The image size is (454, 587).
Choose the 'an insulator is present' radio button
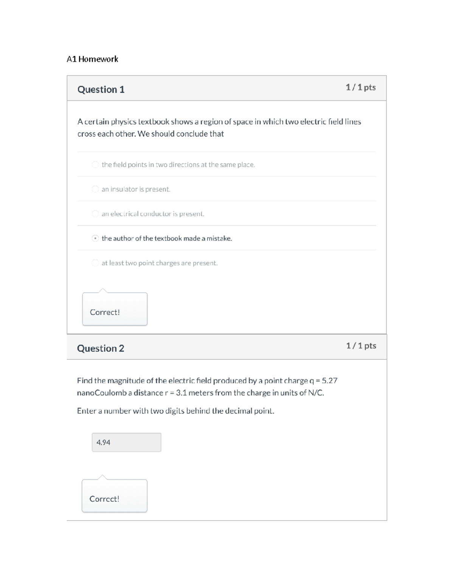(x=95, y=189)
